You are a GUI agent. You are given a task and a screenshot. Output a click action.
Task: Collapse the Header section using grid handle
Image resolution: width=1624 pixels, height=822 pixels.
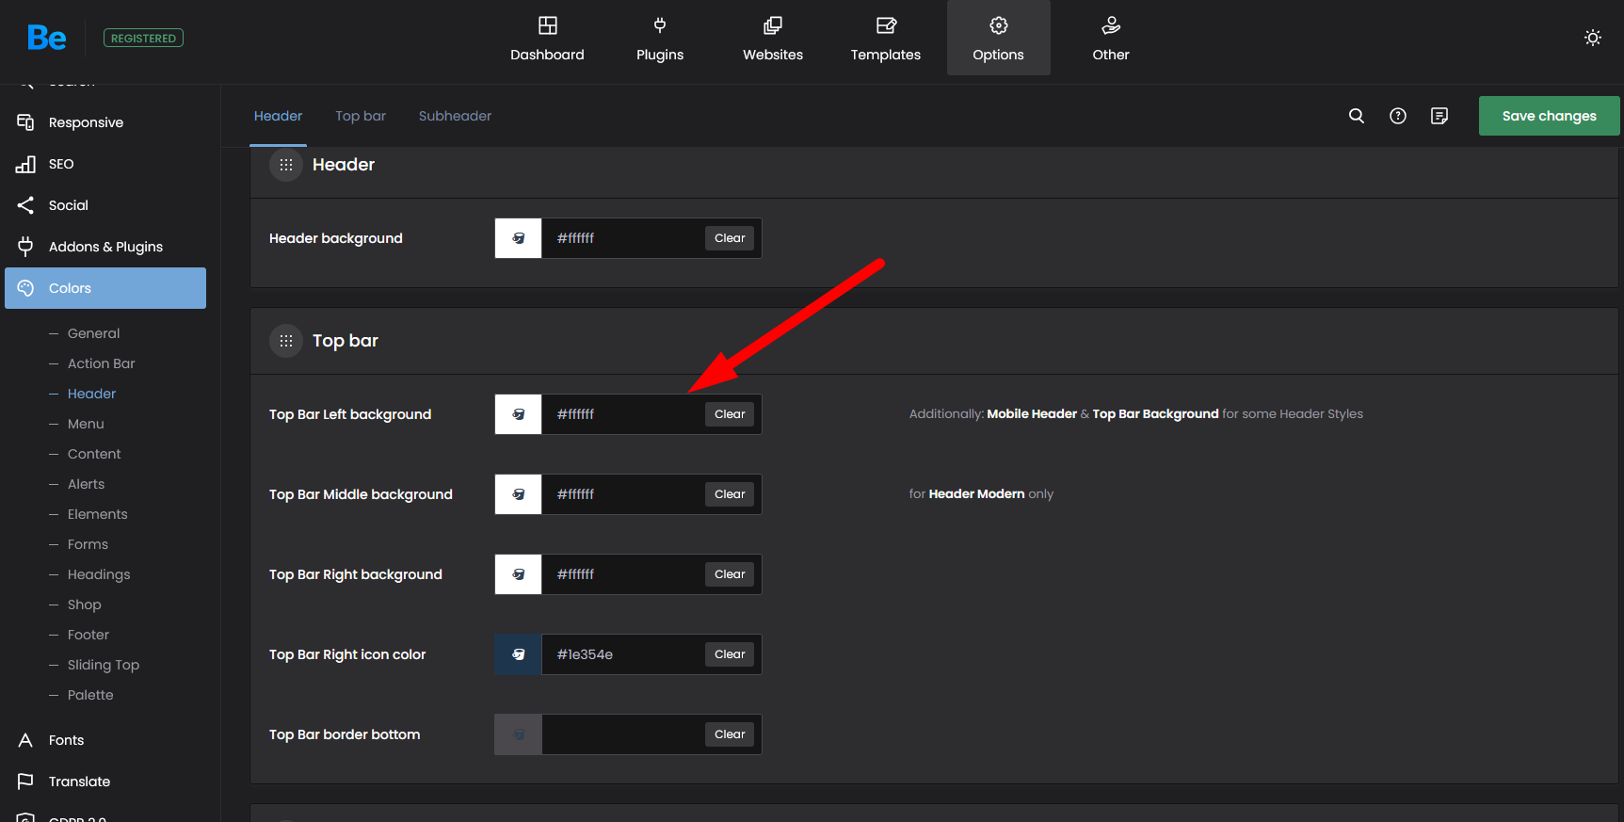pyautogui.click(x=286, y=165)
